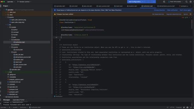Collapse the institution folder in tree
The image size is (194, 109).
(10, 40)
